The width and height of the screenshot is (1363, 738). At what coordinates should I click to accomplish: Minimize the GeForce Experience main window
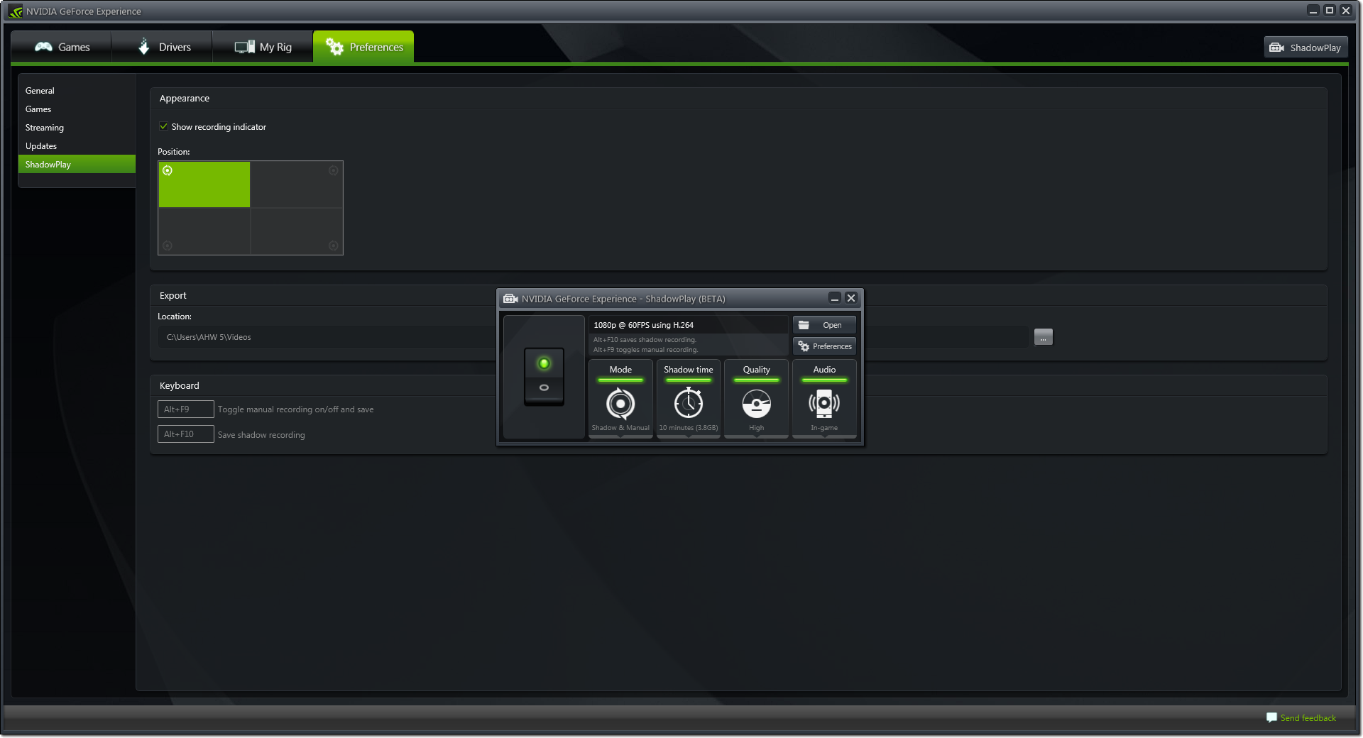[x=1313, y=10]
